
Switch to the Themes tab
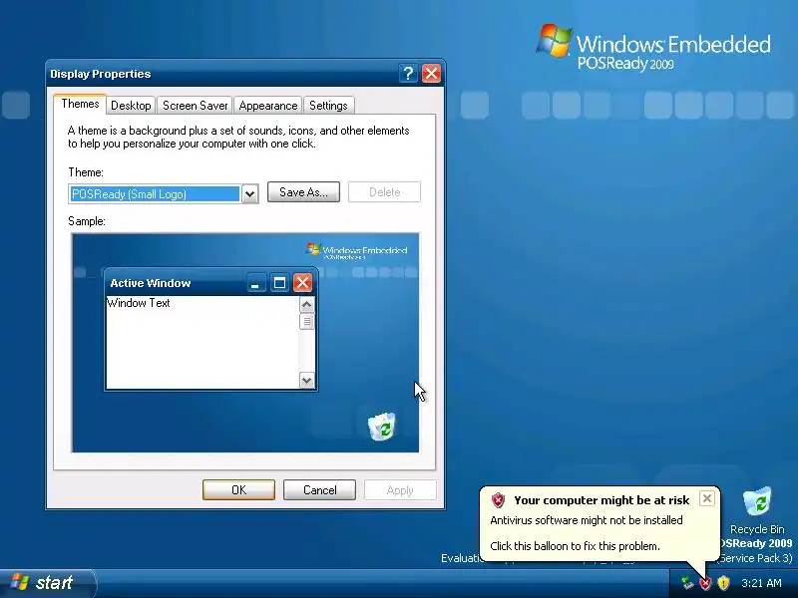click(x=80, y=104)
